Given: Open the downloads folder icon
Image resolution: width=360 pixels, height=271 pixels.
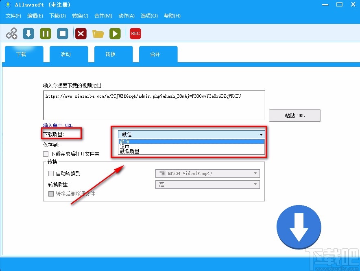Looking at the screenshot, I should click(x=98, y=33).
